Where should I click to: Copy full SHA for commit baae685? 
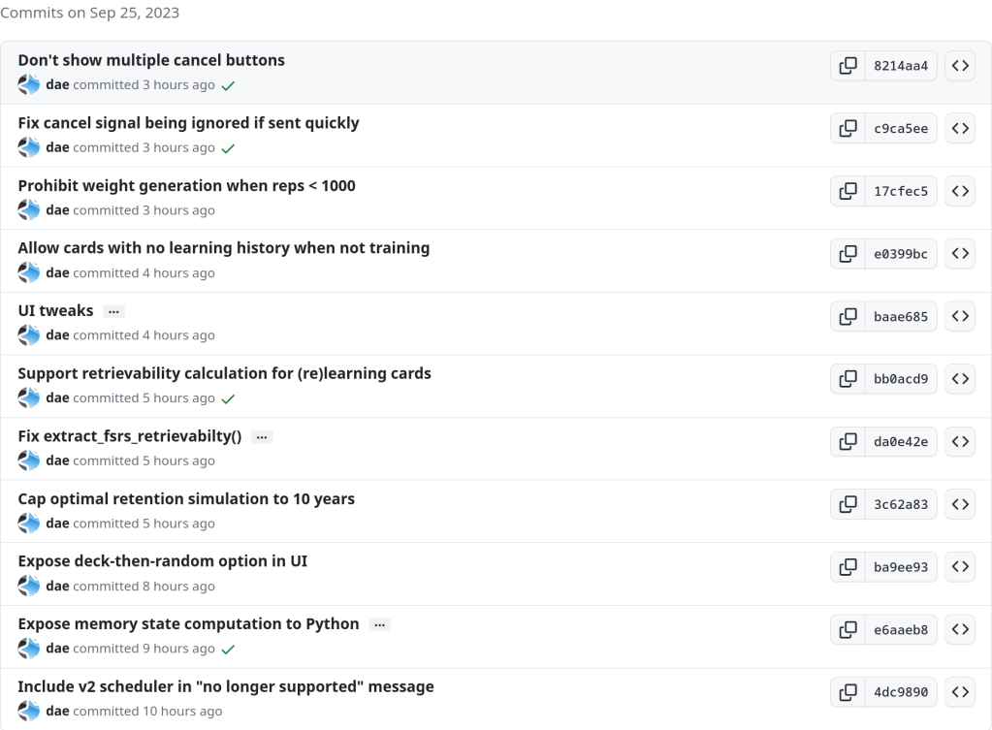[848, 316]
